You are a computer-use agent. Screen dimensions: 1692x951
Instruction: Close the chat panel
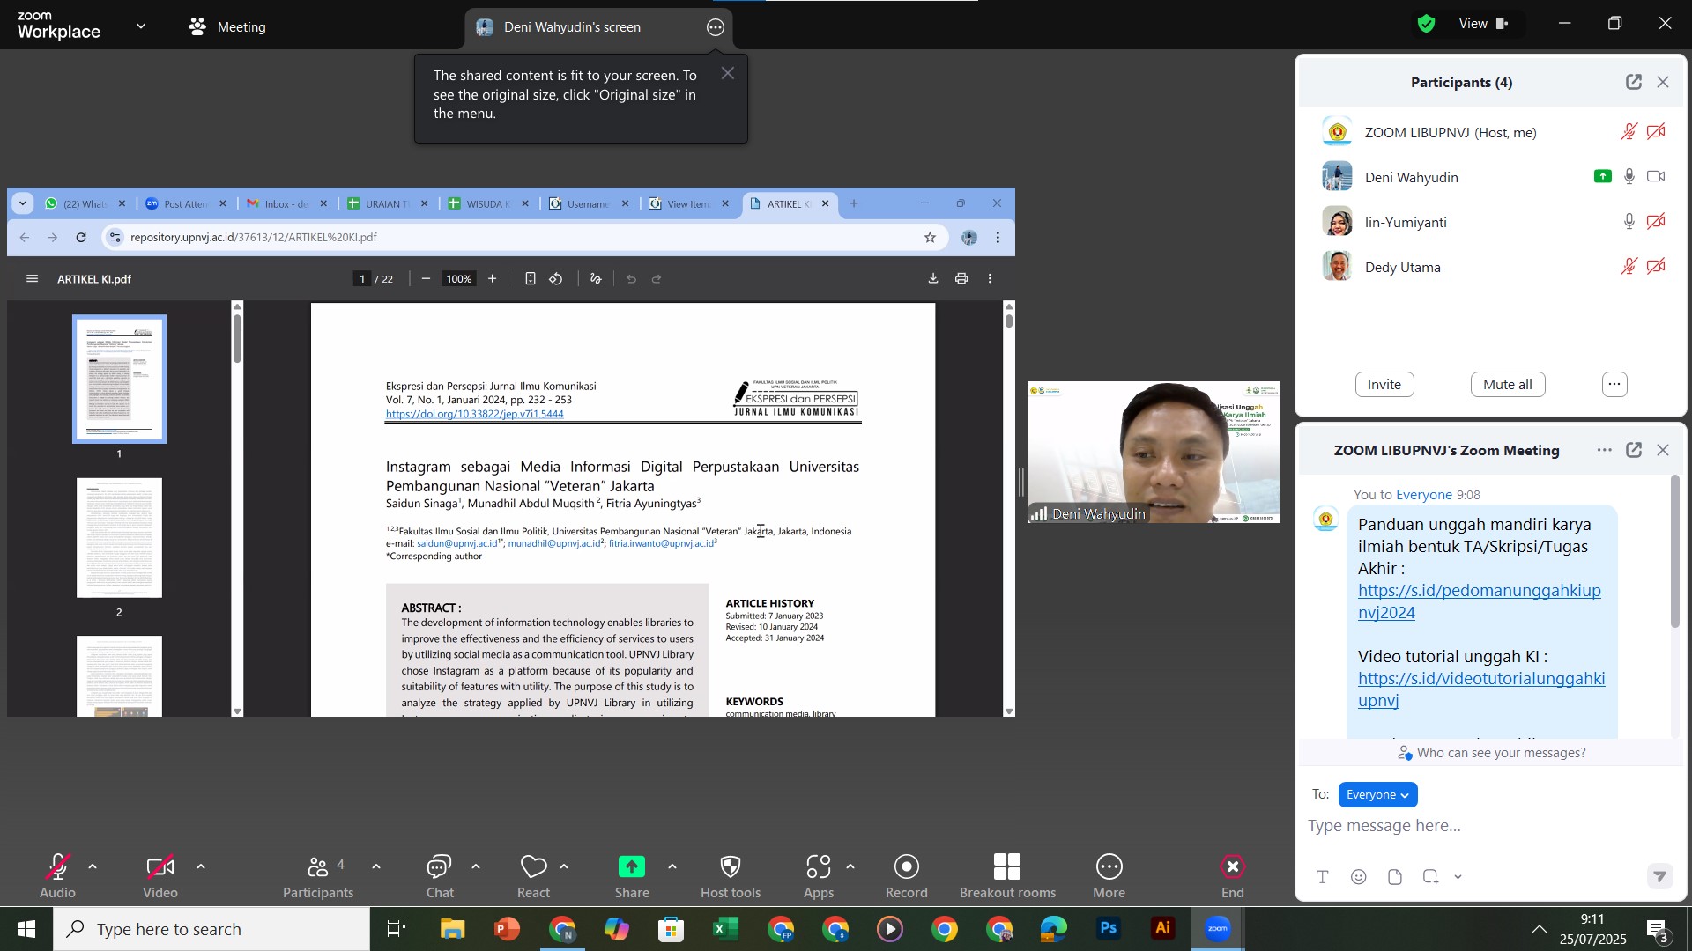(1664, 450)
